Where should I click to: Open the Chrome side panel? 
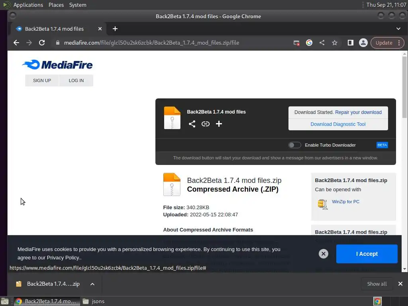[351, 43]
